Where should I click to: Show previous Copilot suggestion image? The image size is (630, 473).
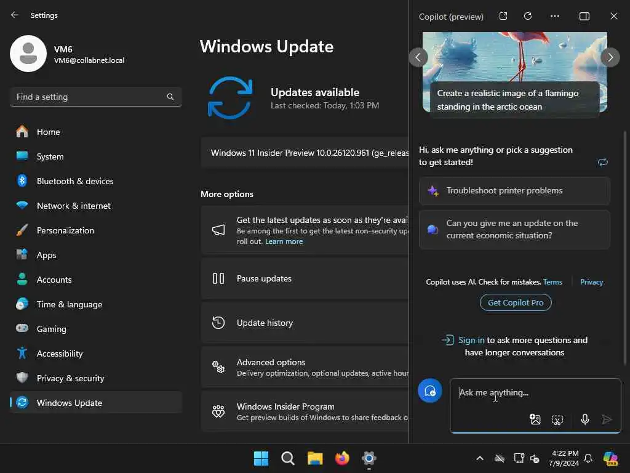[x=418, y=57]
